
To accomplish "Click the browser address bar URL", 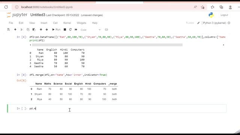I will pyautogui.click(x=47, y=7).
